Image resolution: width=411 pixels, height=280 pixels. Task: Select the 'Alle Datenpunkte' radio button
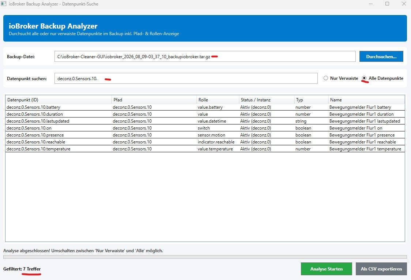click(x=364, y=78)
